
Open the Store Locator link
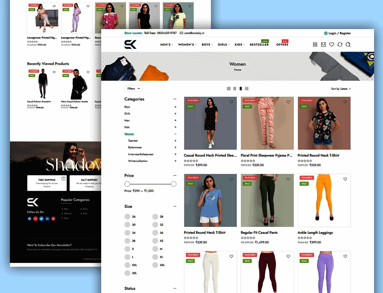133,33
